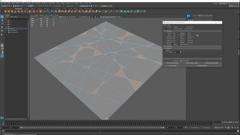This screenshot has width=240, height=135.
Task: Open the Outliner Display menu
Action: (7, 16)
